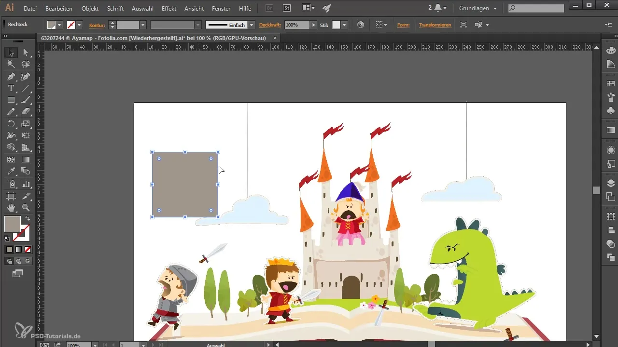This screenshot has height=347, width=618.
Task: Open the Symbols panel club icon
Action: tap(611, 111)
